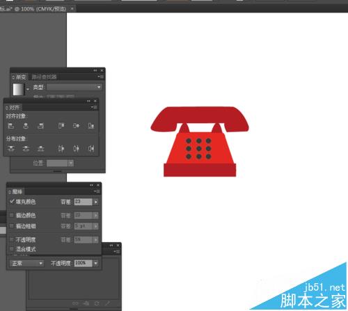Click the pencil-like icon in bottom panel
Screen dimensions: 348x311
coord(108,303)
